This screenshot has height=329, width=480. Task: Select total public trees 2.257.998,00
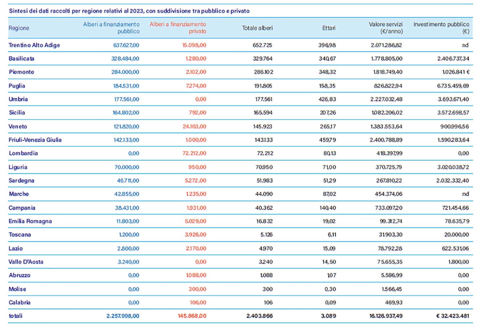tap(123, 316)
